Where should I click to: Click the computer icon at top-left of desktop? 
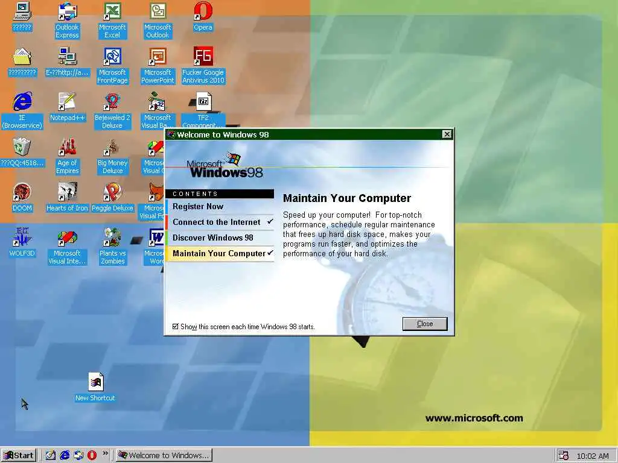[x=22, y=16]
